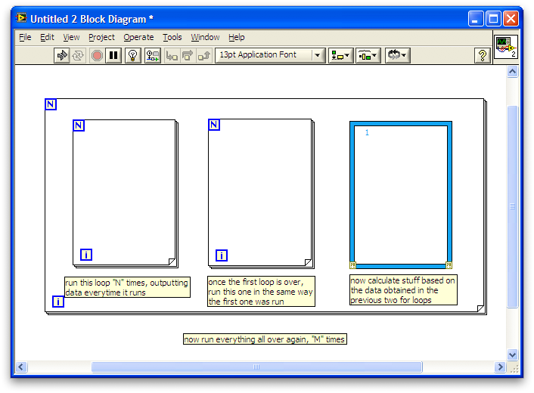Image resolution: width=534 pixels, height=393 pixels.
Task: Open the Project menu
Action: click(x=101, y=37)
